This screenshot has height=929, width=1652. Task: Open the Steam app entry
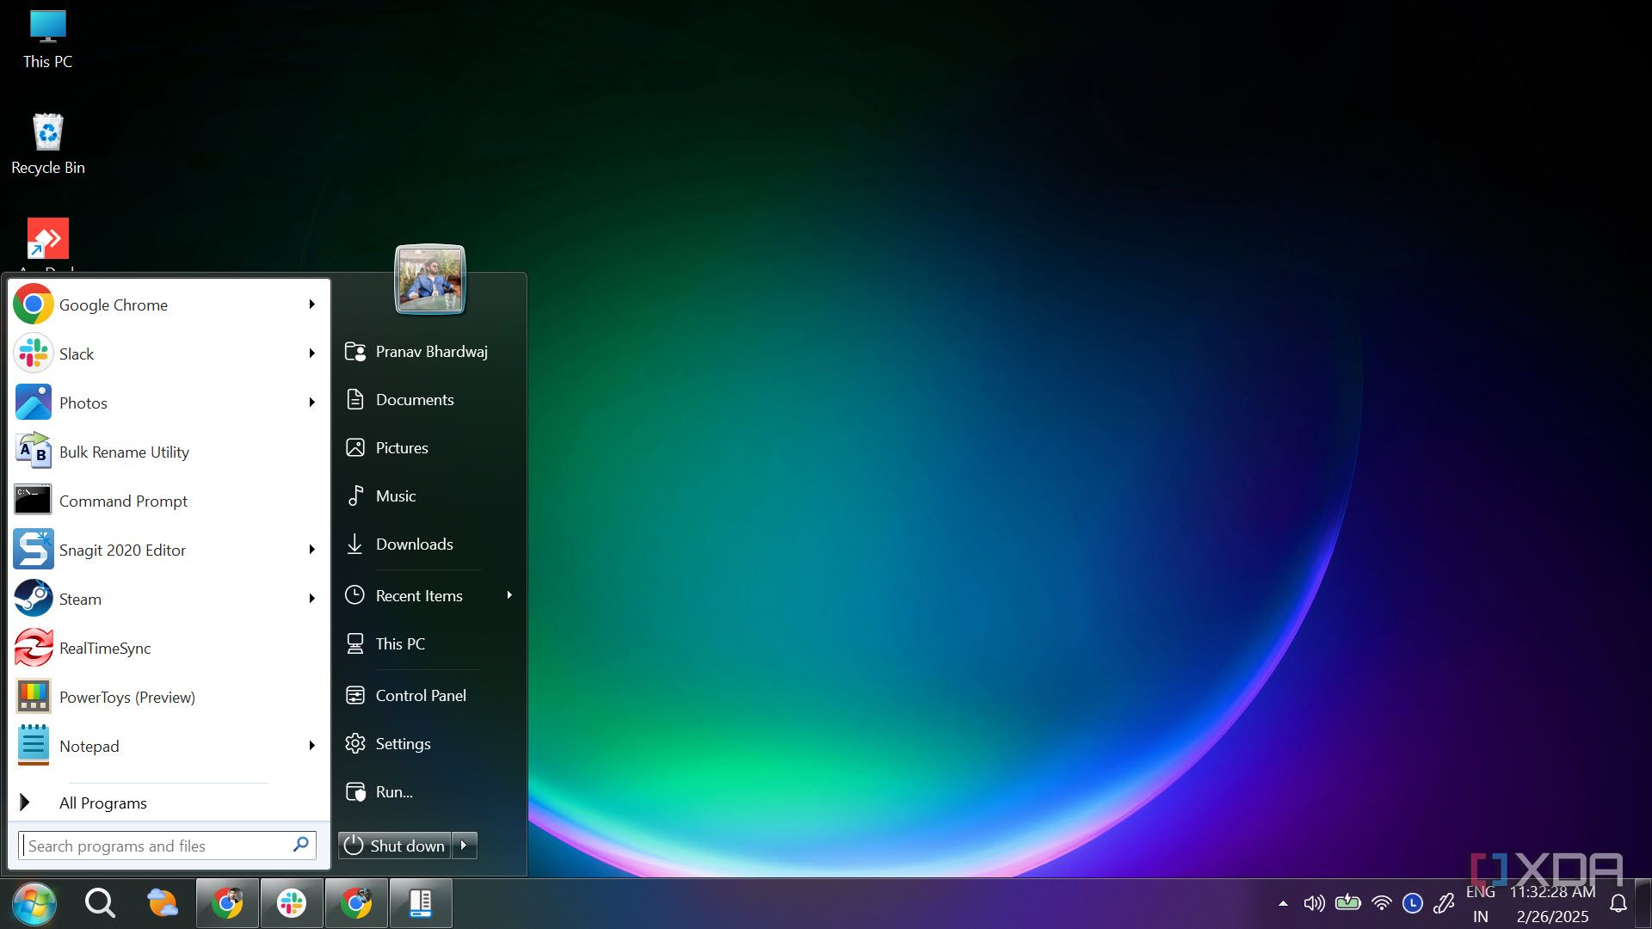tap(79, 599)
